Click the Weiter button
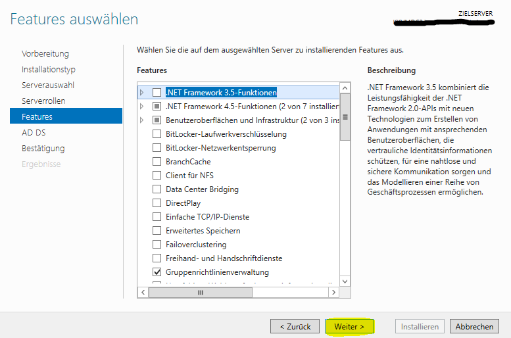The width and height of the screenshot is (511, 338). [x=349, y=326]
